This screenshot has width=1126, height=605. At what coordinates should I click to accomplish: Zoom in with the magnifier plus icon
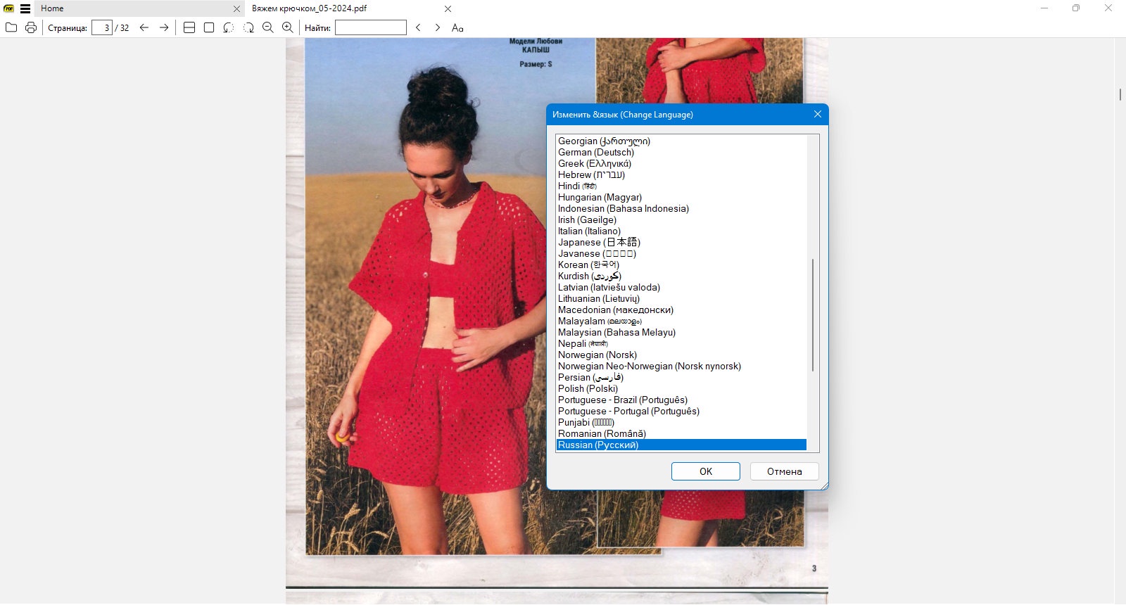coord(288,27)
